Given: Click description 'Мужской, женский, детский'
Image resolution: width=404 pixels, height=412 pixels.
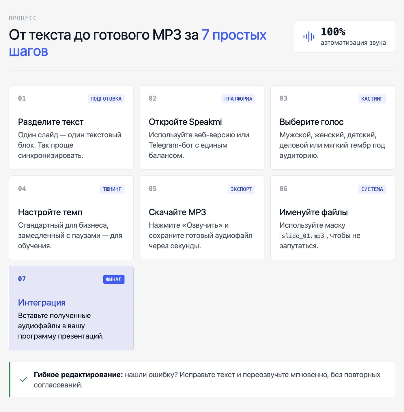Looking at the screenshot, I should pyautogui.click(x=332, y=145).
